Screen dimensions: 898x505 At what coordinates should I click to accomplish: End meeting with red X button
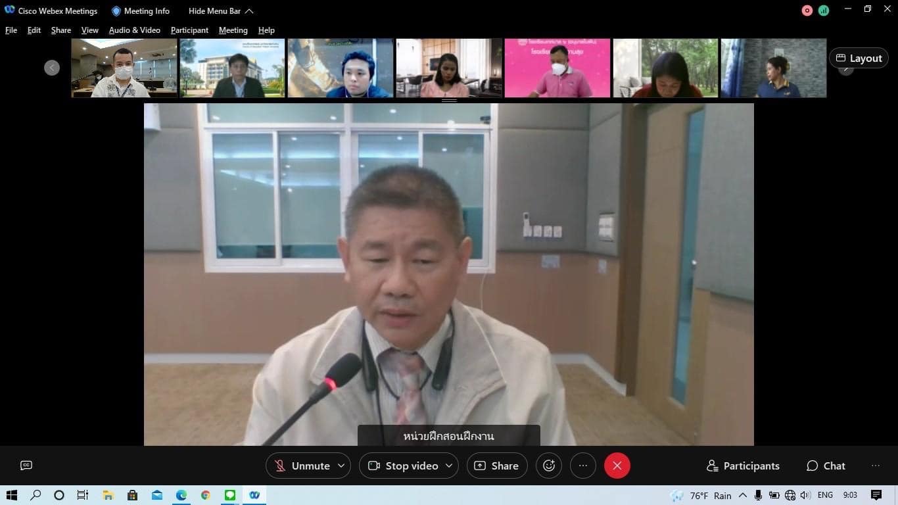(617, 466)
